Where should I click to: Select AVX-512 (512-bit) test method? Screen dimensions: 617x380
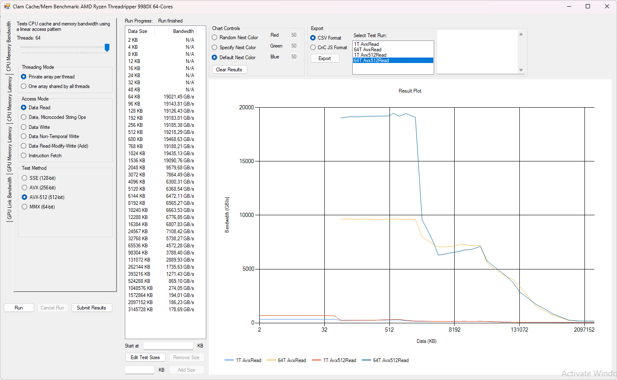pyautogui.click(x=43, y=197)
